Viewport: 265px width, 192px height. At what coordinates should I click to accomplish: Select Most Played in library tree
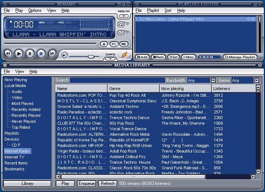(22, 104)
